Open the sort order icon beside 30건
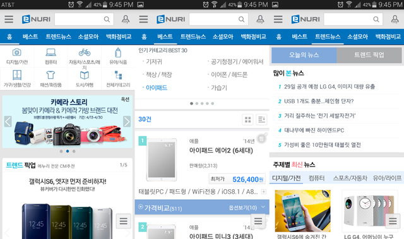The width and height of the screenshot is (404, 239). (x=261, y=120)
